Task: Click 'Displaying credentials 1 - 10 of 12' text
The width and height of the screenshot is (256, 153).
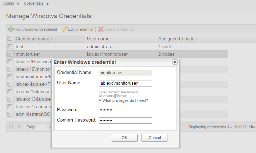Action: pyautogui.click(x=217, y=127)
